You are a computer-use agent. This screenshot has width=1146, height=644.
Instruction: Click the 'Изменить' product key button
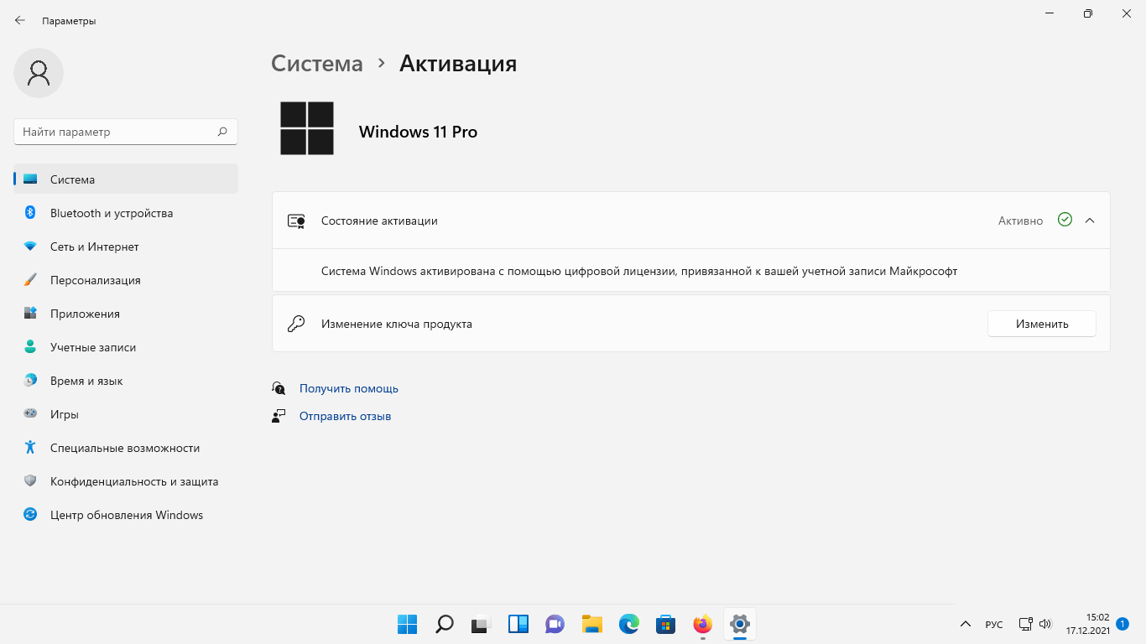(1041, 324)
